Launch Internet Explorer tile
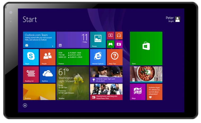 [x=98, y=57]
